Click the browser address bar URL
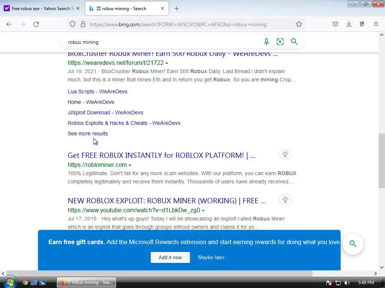The image size is (385, 288). tap(178, 24)
